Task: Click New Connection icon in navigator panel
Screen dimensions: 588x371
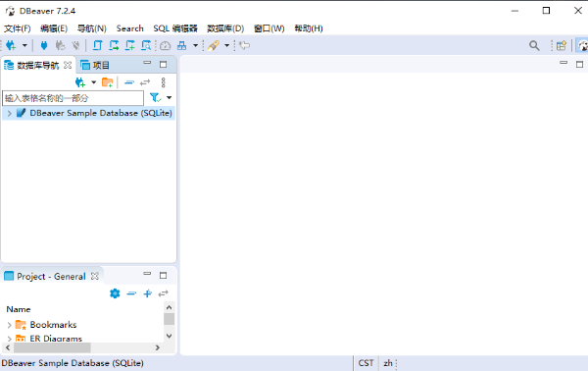Action: pyautogui.click(x=80, y=82)
